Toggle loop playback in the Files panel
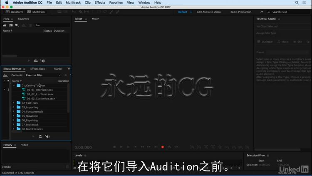This screenshot has height=176, width=312. 36,60
